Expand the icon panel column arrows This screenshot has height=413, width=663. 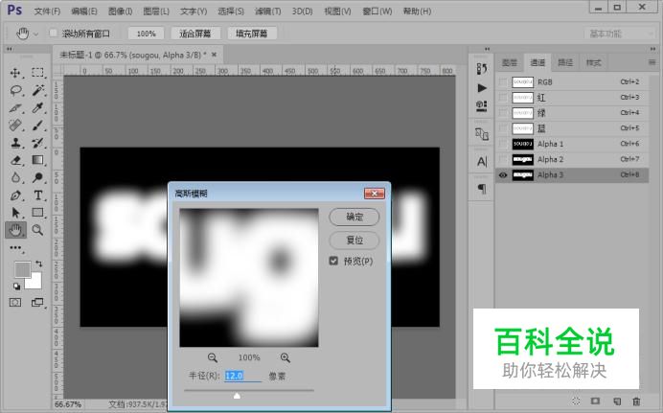tap(487, 49)
